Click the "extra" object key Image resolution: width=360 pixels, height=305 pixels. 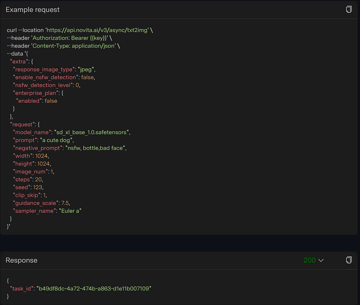click(19, 62)
